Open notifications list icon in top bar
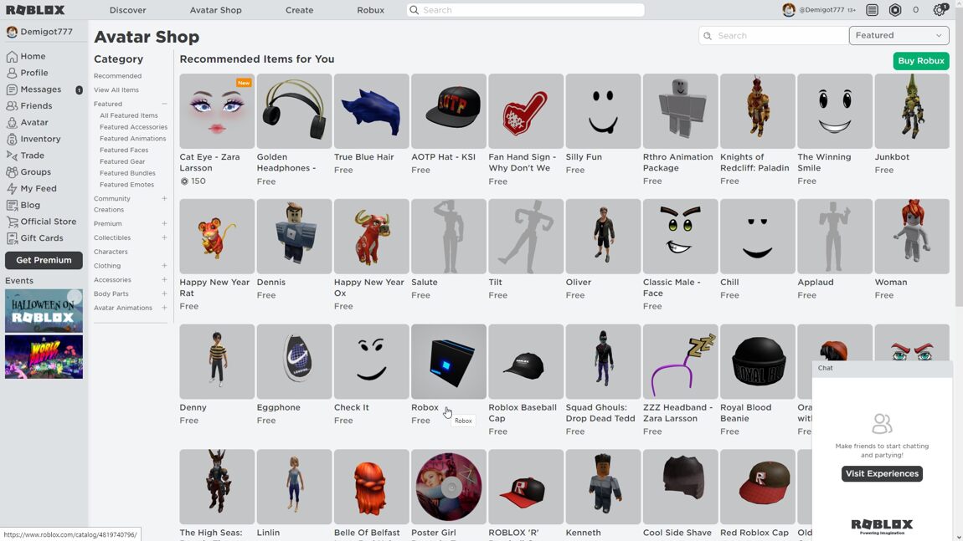Image resolution: width=963 pixels, height=541 pixels. [872, 10]
